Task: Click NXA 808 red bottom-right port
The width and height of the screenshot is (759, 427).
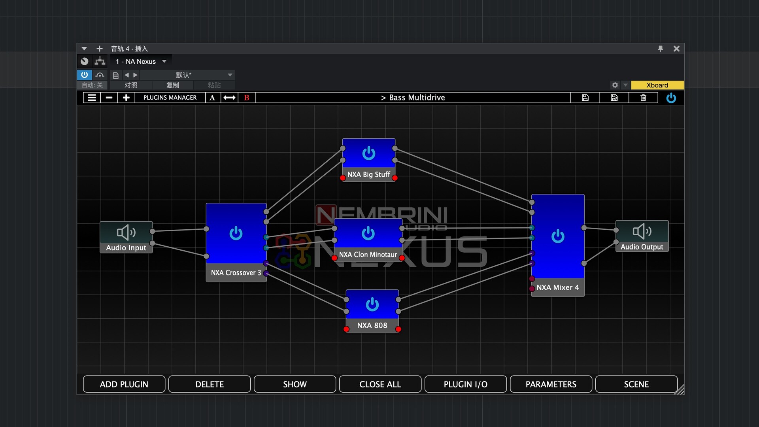Action: tap(398, 329)
